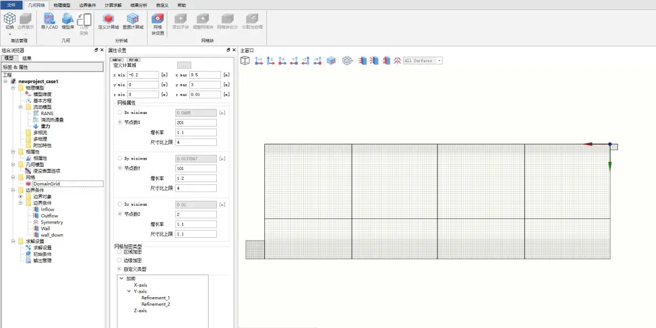
Task: Select the 边缘加密 refinement type option
Action: (x=120, y=260)
